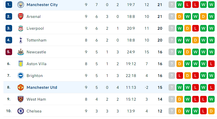The image size is (217, 119).
Task: Click the Manchester Utd club crest
Action: [21, 87]
